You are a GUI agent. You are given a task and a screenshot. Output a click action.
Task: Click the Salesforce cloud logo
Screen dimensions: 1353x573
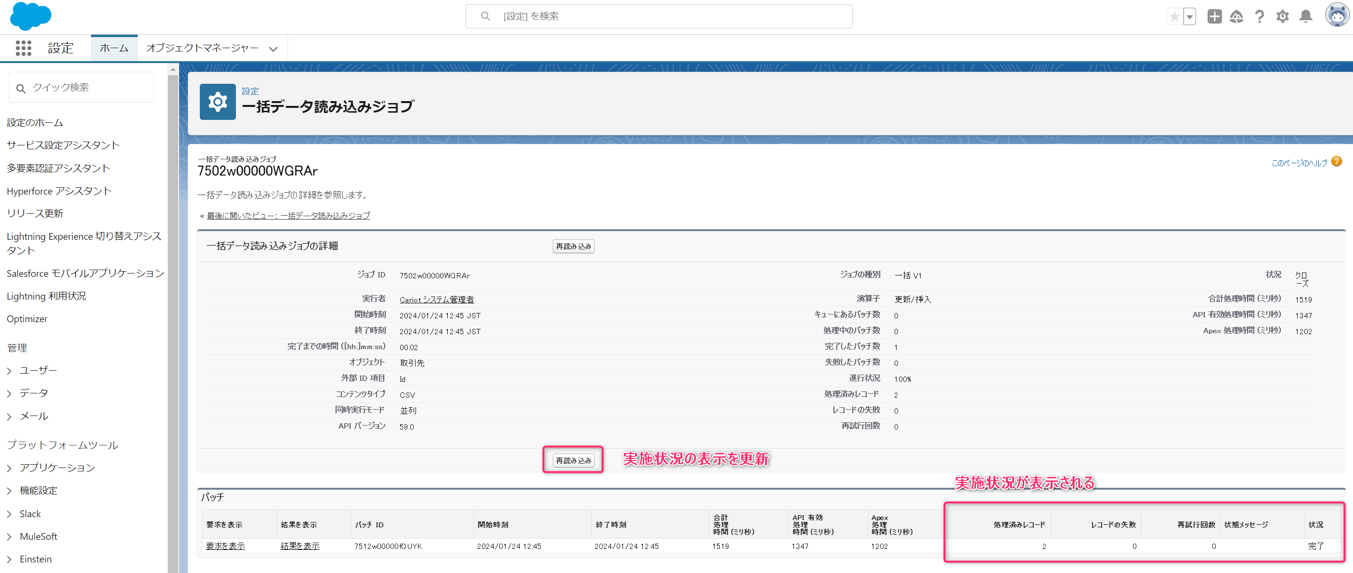pyautogui.click(x=30, y=16)
